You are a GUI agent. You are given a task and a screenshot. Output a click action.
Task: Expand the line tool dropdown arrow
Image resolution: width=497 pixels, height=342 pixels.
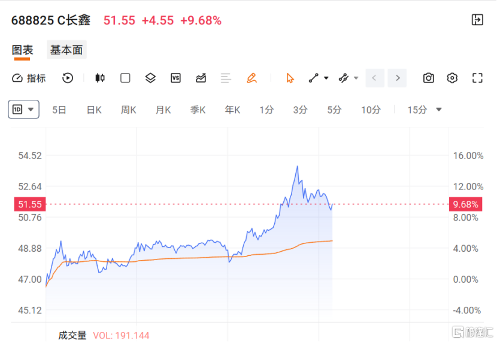(x=326, y=78)
